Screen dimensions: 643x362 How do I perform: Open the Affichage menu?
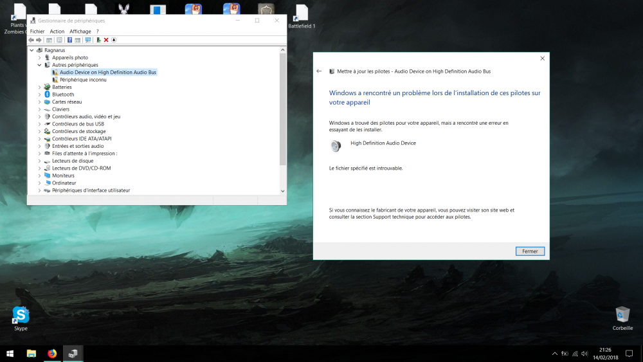[80, 31]
